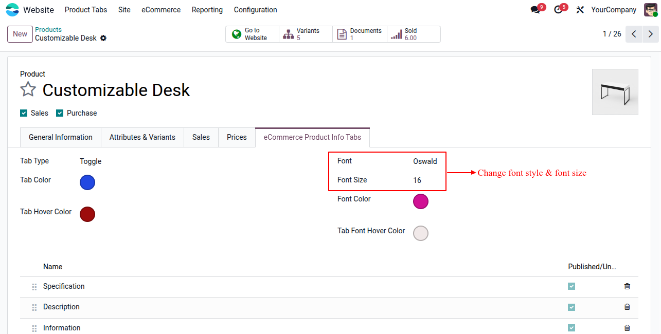This screenshot has height=334, width=661.
Task: Pick the blue Tab Color swatch
Action: click(87, 182)
